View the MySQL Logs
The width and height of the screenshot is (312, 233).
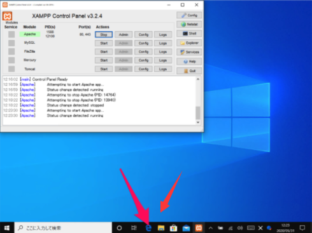163,43
